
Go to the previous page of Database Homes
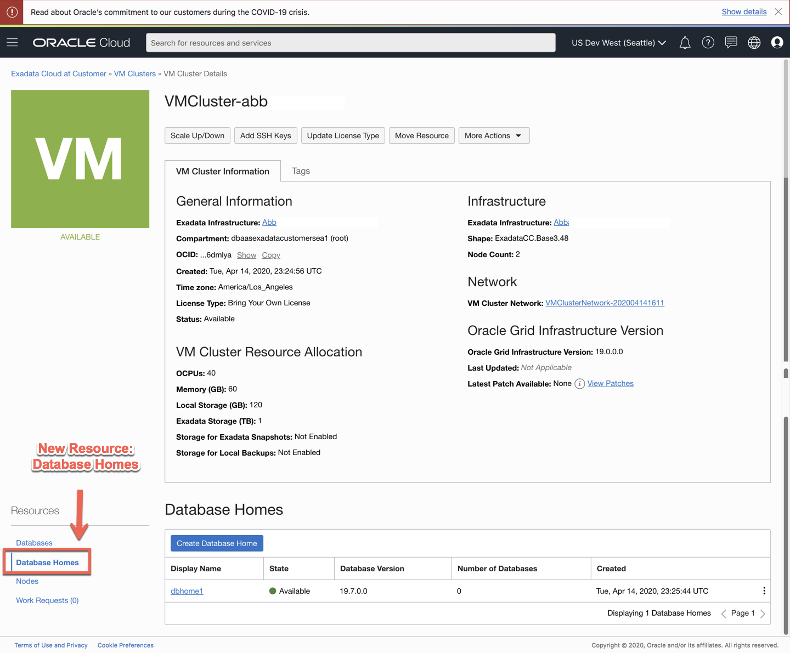[724, 614]
